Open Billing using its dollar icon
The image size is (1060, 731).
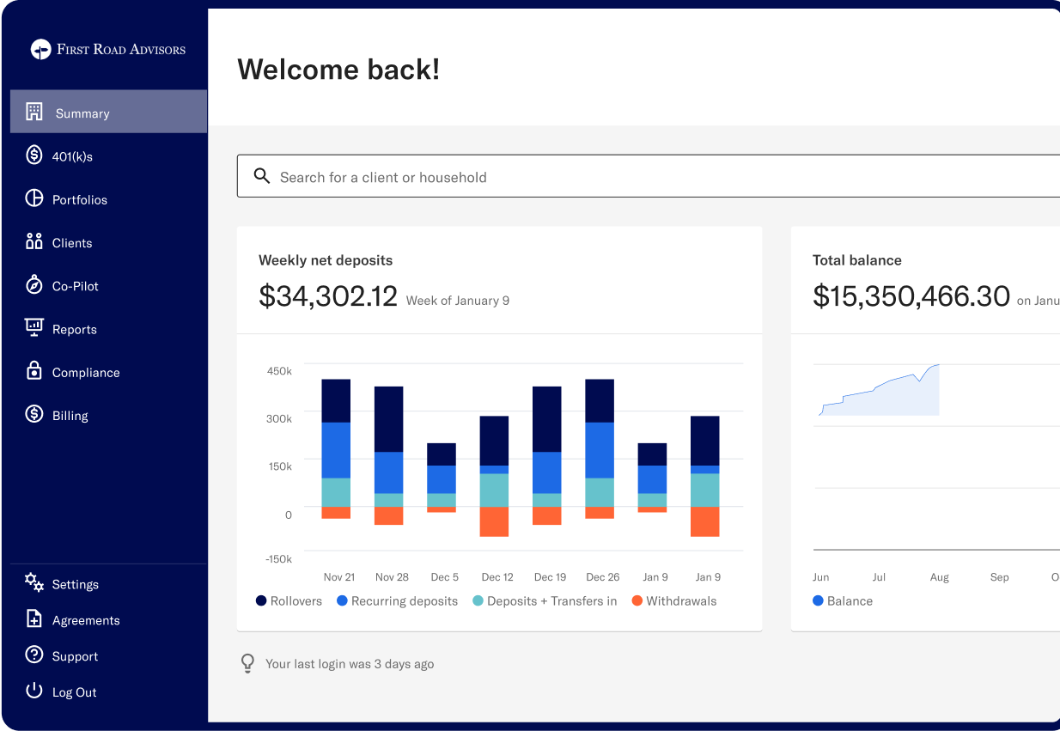34,415
